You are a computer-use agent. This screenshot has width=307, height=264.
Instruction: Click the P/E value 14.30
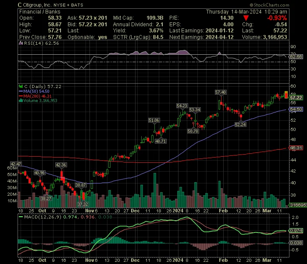[227, 18]
